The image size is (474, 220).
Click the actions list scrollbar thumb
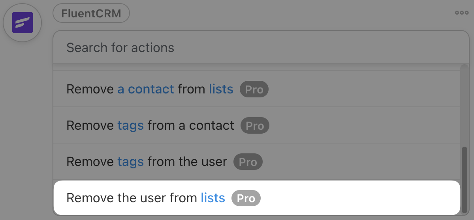click(465, 179)
